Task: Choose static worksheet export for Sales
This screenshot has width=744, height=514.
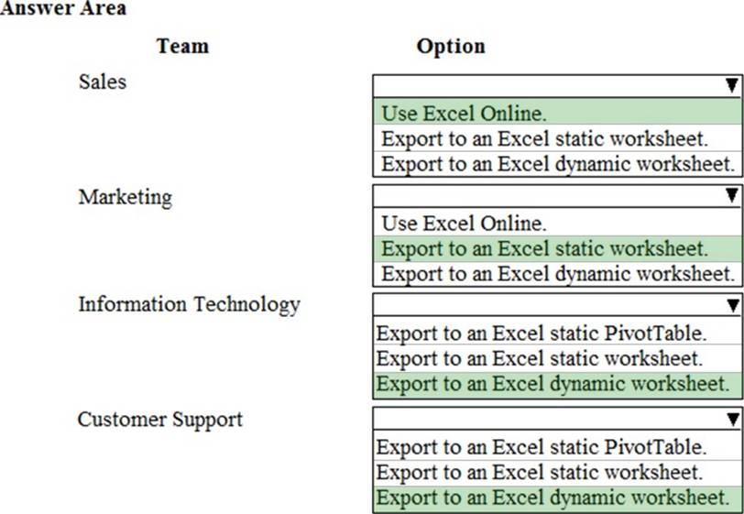Action: (x=544, y=139)
